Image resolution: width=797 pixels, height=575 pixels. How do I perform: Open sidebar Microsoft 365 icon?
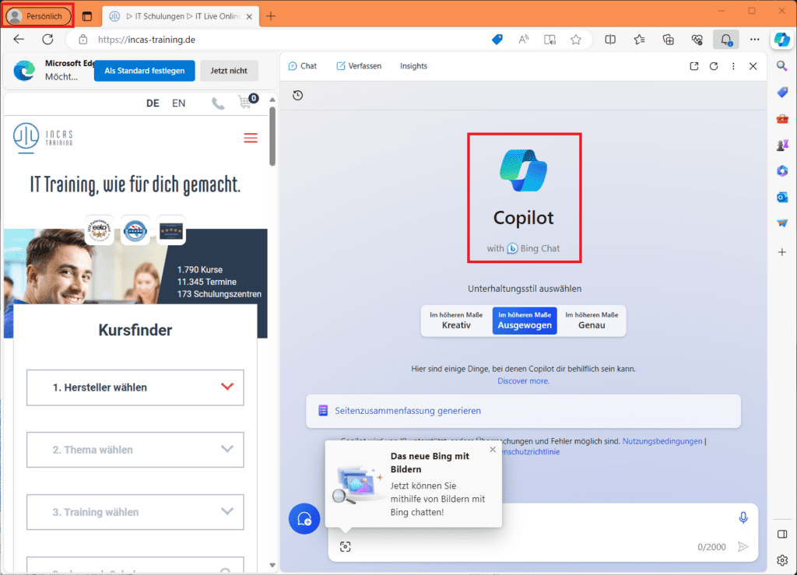pyautogui.click(x=782, y=171)
